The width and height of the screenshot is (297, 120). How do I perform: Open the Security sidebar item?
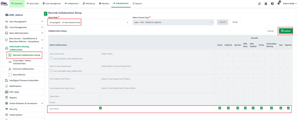[13, 109]
